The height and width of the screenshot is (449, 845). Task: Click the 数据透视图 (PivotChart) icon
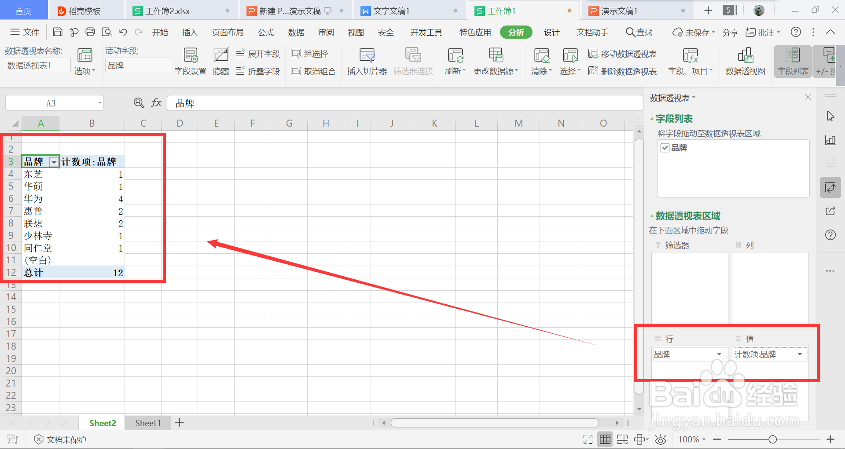coord(745,62)
